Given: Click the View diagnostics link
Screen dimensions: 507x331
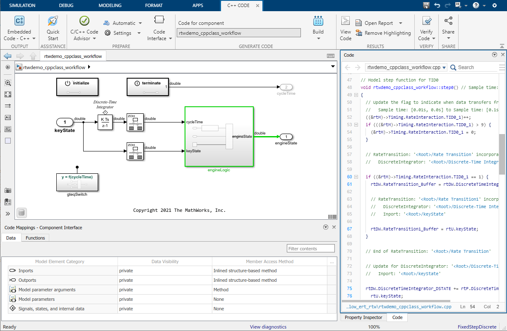Looking at the screenshot, I should click(x=268, y=327).
